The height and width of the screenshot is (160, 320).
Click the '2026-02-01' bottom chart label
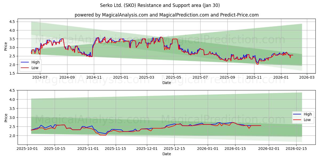269,149
